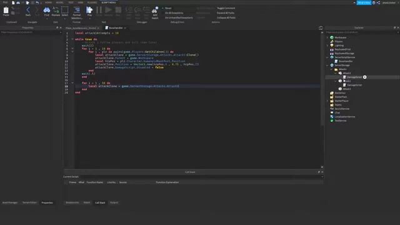Click the LocalizationService icon in Explorer
Screen dimensions: 400x225
pyautogui.click(x=332, y=117)
